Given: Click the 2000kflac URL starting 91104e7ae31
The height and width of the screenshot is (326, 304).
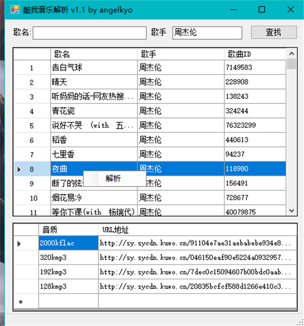Looking at the screenshot, I should point(198,243).
